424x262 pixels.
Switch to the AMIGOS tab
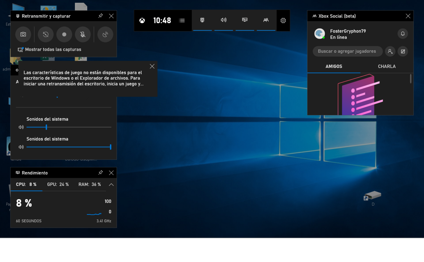pyautogui.click(x=334, y=66)
